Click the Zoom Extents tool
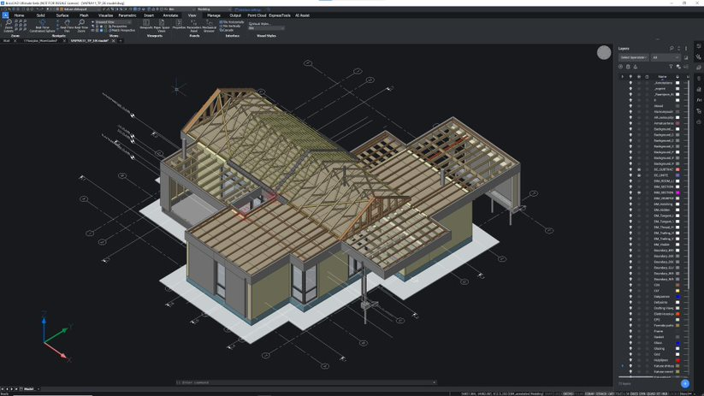Viewport: 704px width, 396px height. pyautogui.click(x=9, y=26)
